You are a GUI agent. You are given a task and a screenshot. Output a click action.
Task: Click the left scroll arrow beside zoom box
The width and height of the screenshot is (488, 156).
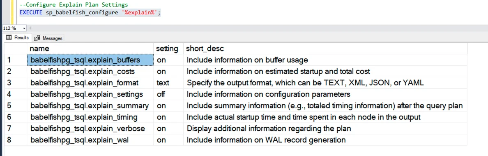[30, 28]
